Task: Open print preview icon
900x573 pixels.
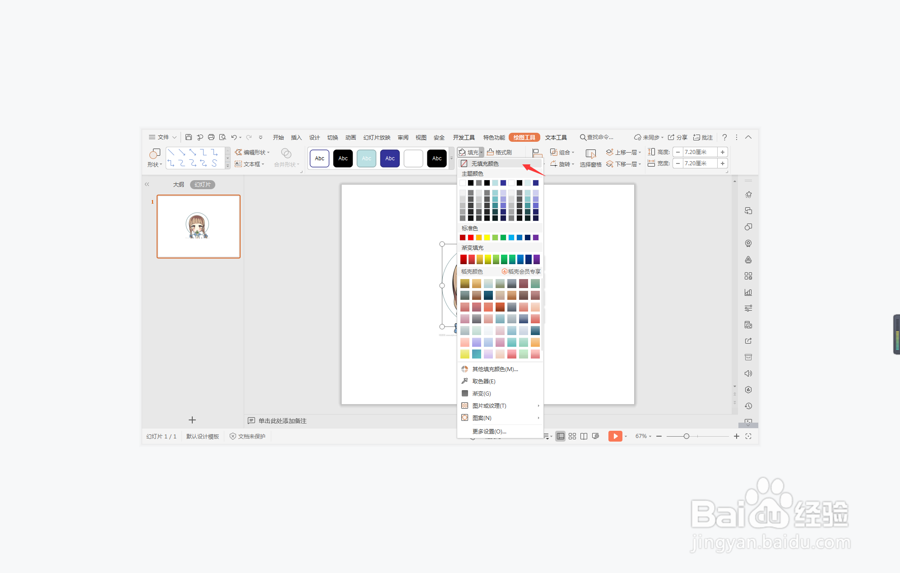Action: [x=223, y=137]
